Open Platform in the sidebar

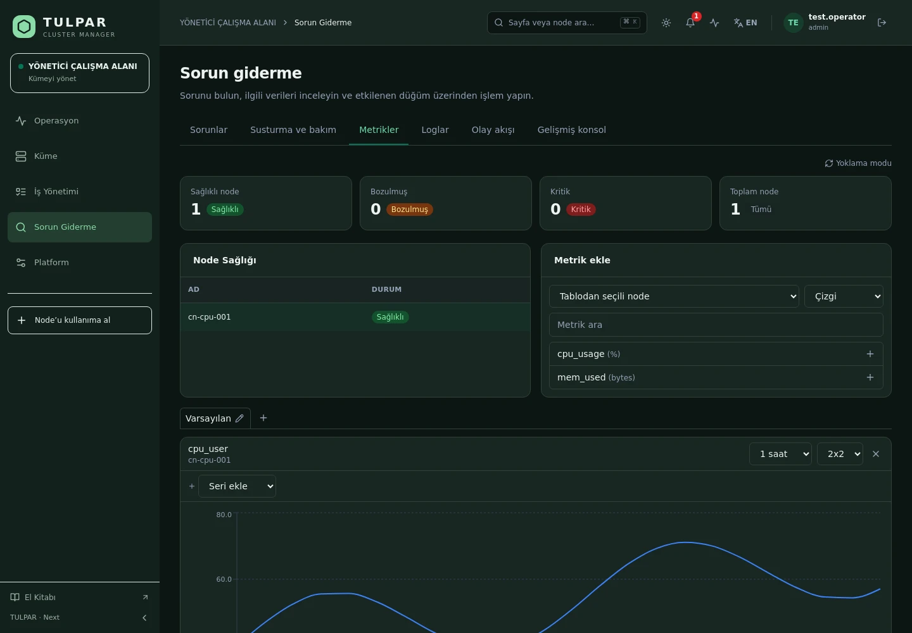(80, 263)
